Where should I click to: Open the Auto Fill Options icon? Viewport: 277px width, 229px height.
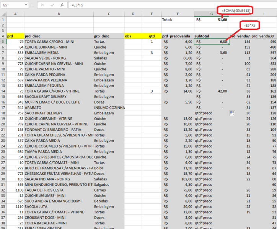coord(232,113)
